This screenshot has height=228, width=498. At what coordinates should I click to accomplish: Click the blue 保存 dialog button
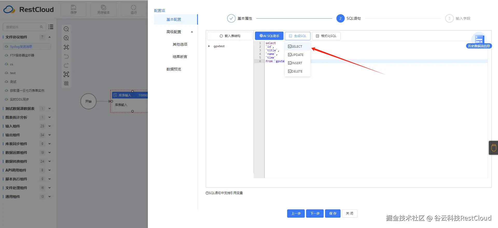[x=333, y=213]
